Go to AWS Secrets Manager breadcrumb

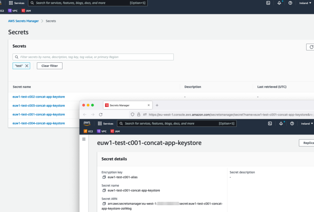23,21
